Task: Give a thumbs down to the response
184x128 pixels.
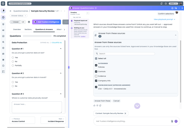Action: 97,105
